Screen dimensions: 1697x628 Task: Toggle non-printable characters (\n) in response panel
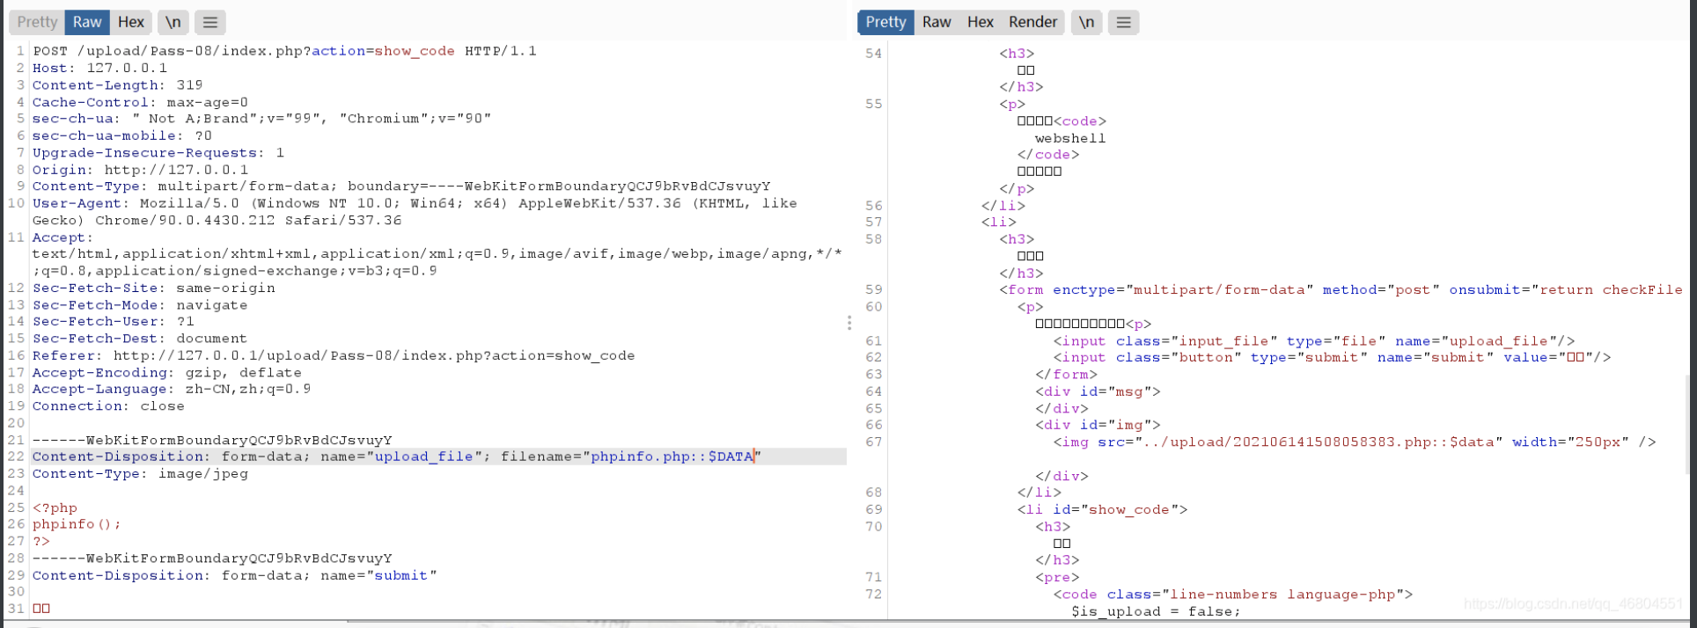1087,22
